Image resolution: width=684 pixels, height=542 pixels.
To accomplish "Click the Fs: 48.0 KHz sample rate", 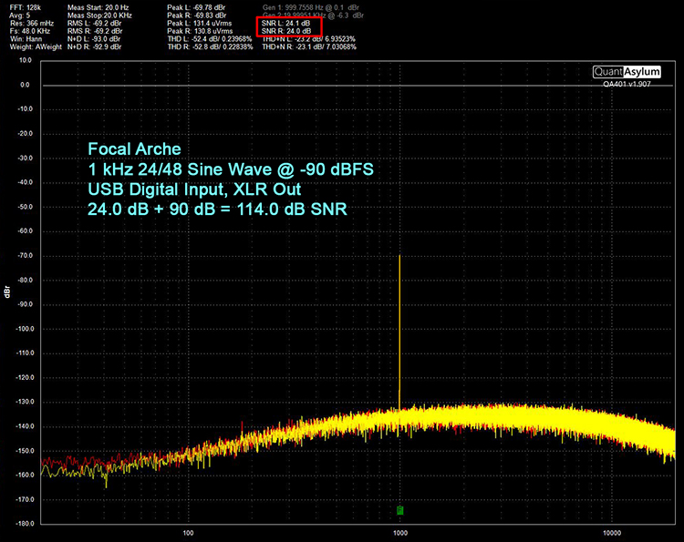I will 30,32.
